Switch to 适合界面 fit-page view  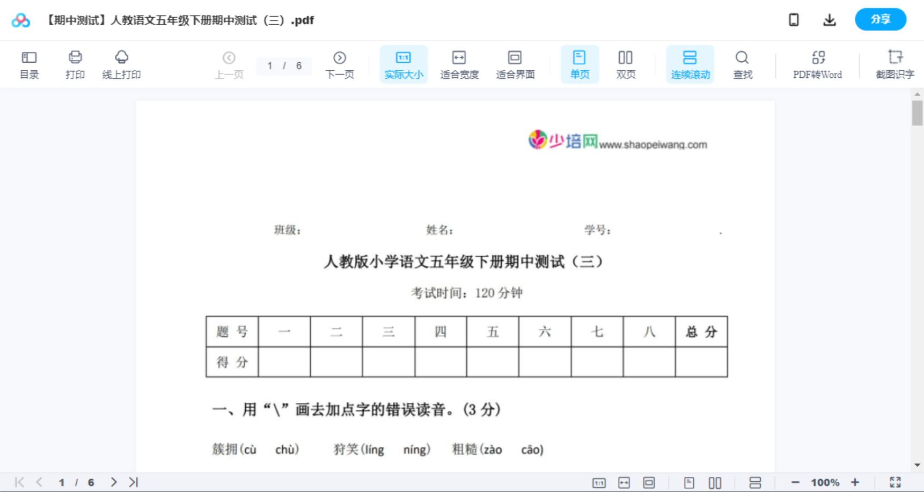coord(515,64)
